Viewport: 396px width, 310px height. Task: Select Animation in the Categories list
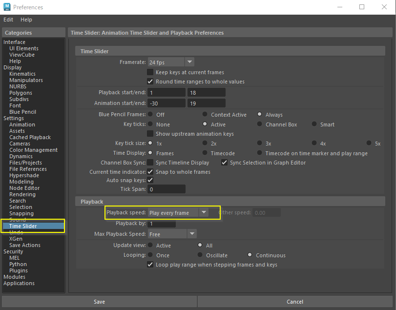[x=22, y=124]
